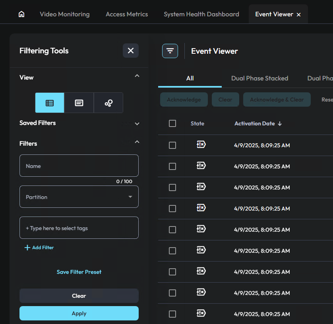Image resolution: width=333 pixels, height=324 pixels.
Task: Expand the Saved Filters section
Action: pos(137,123)
